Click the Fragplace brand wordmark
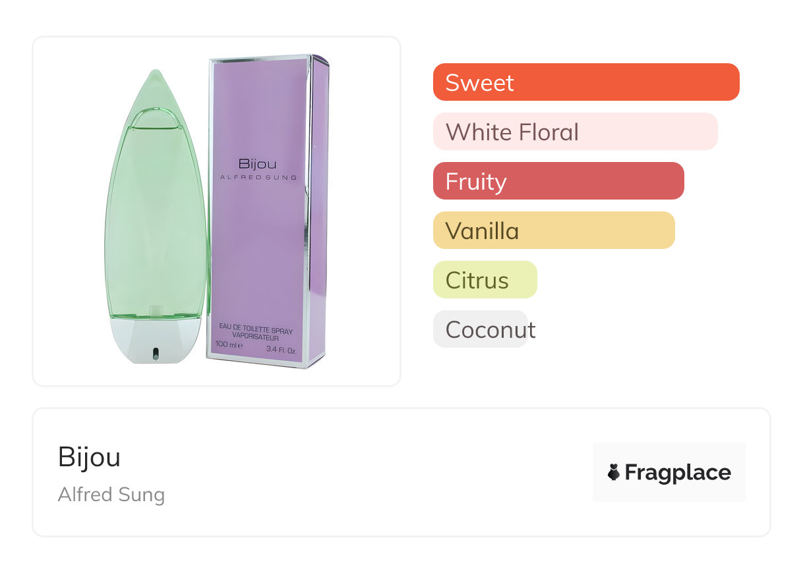This screenshot has width=803, height=569. [678, 473]
